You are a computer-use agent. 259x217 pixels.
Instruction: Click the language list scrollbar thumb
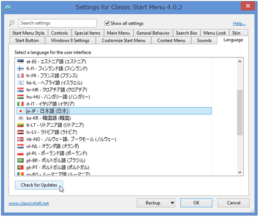pos(240,113)
